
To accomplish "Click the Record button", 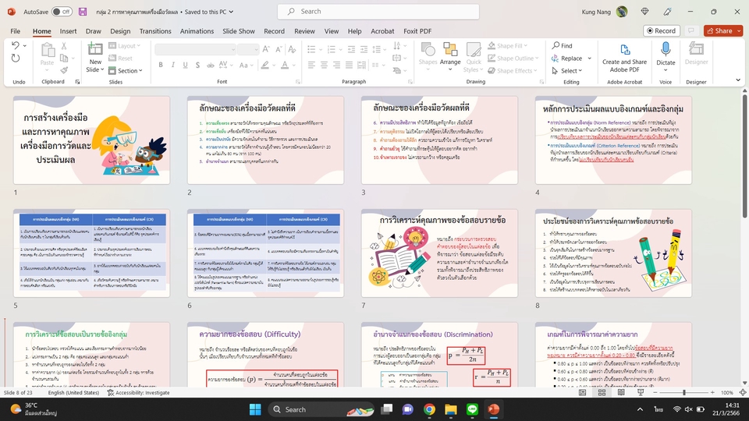I will (662, 30).
